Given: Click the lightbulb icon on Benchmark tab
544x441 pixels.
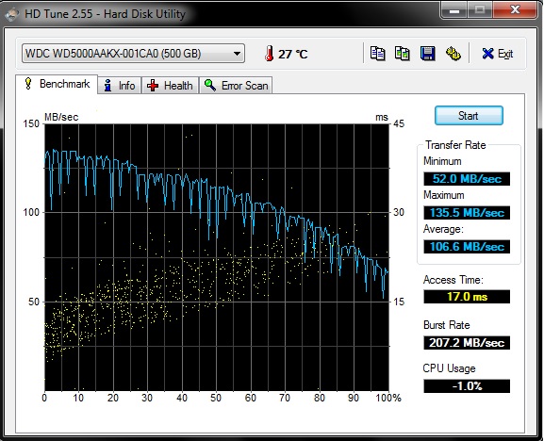Looking at the screenshot, I should coord(28,84).
